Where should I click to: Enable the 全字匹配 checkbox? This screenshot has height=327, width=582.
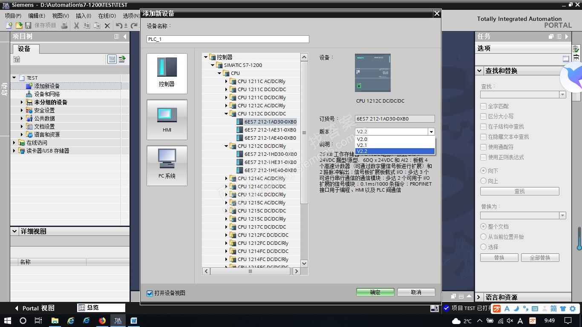tap(483, 106)
